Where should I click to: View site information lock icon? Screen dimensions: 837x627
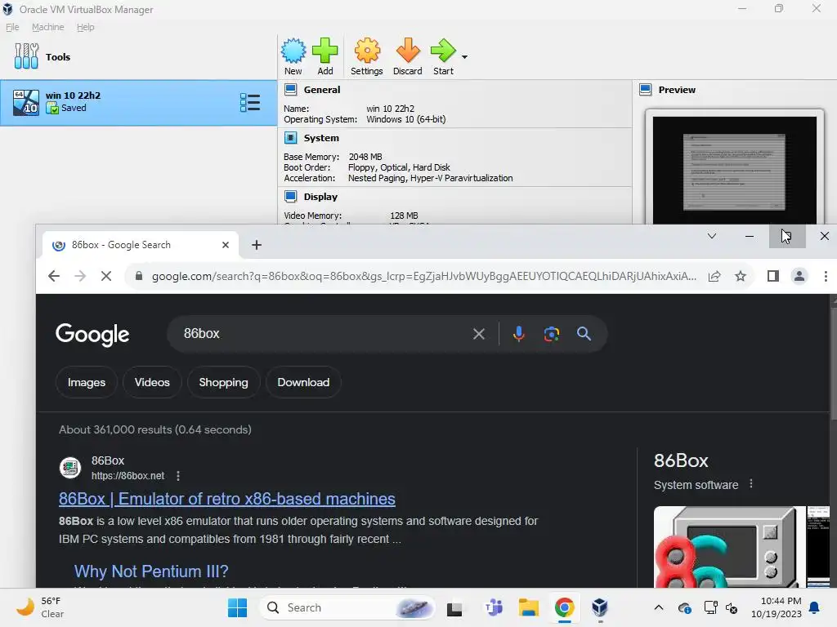[x=139, y=276]
